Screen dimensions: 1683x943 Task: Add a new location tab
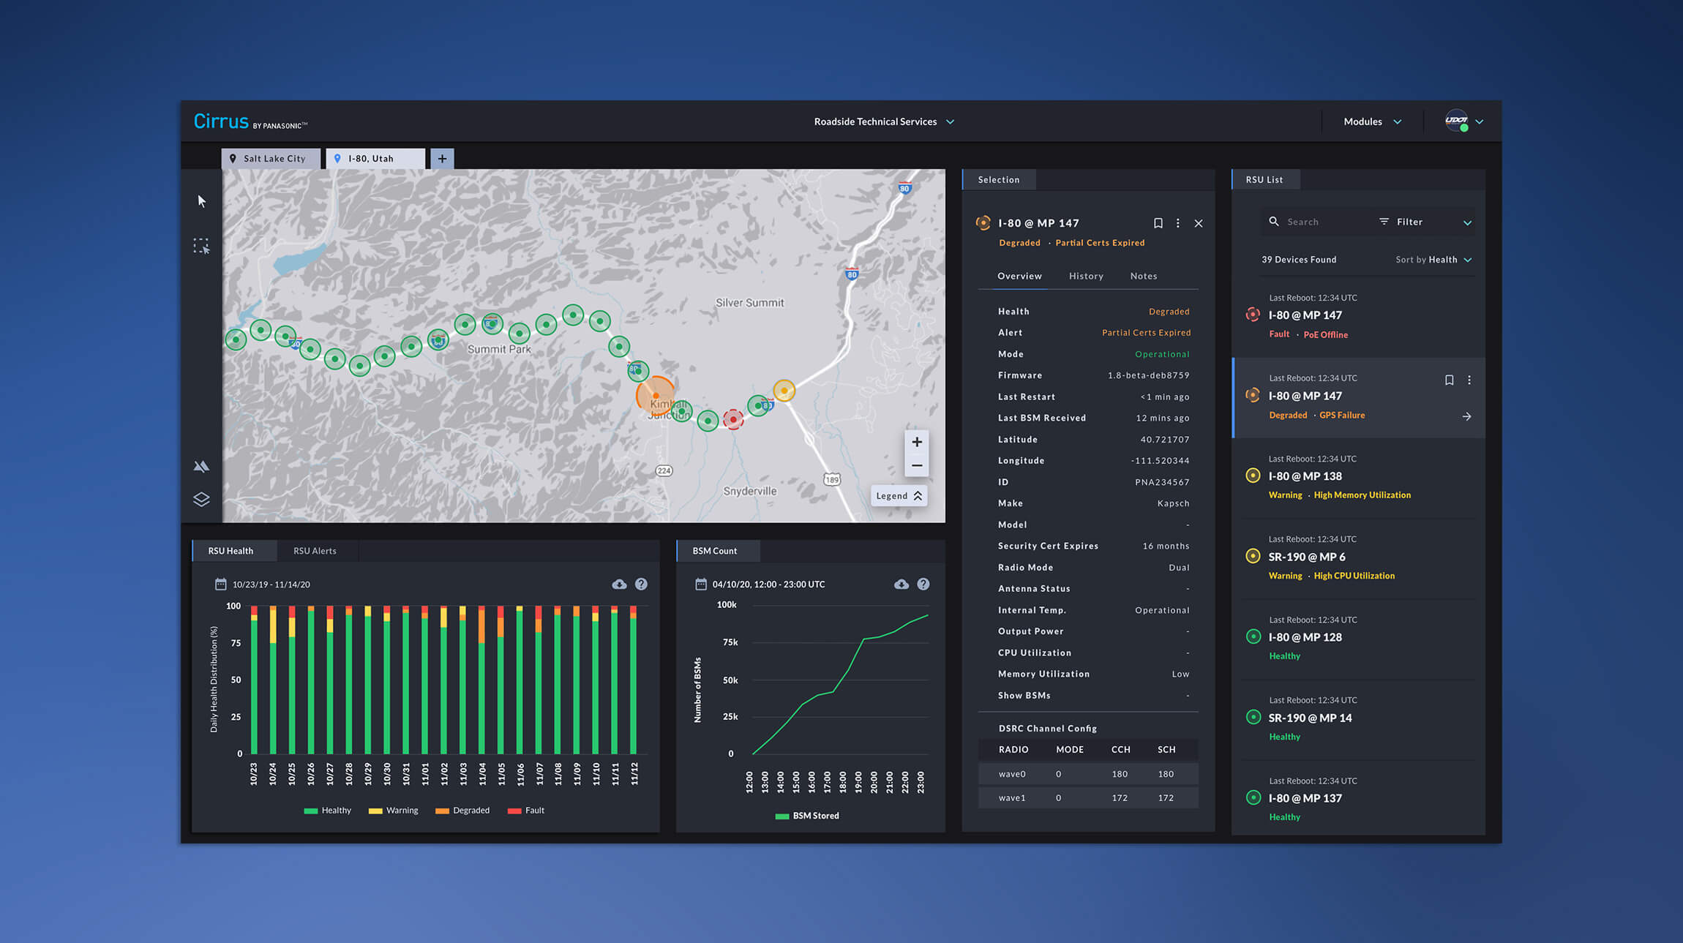coord(442,159)
